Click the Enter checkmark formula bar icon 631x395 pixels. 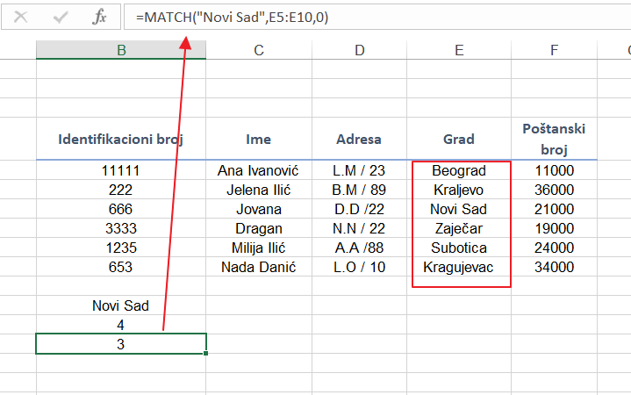coord(61,17)
